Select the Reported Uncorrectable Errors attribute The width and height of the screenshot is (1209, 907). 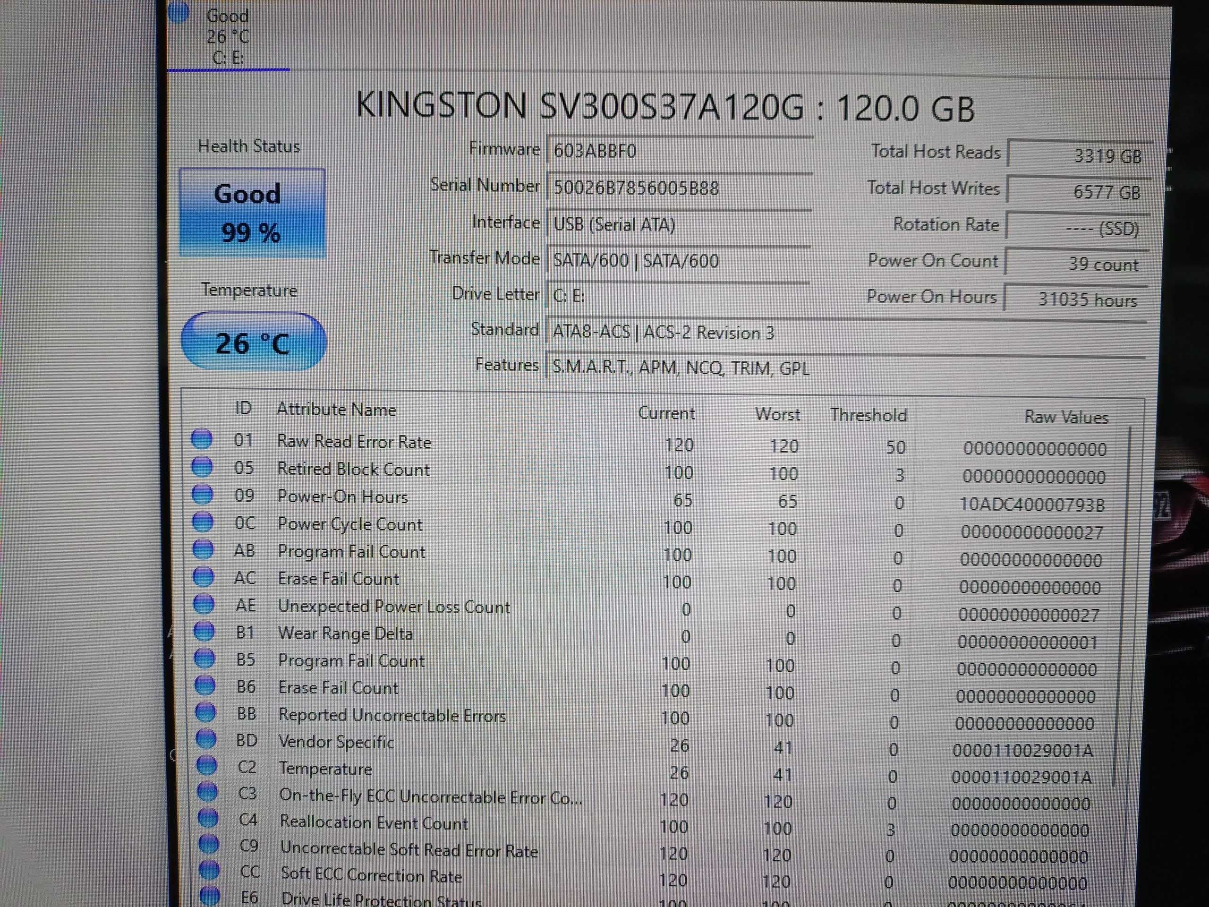pyautogui.click(x=392, y=715)
